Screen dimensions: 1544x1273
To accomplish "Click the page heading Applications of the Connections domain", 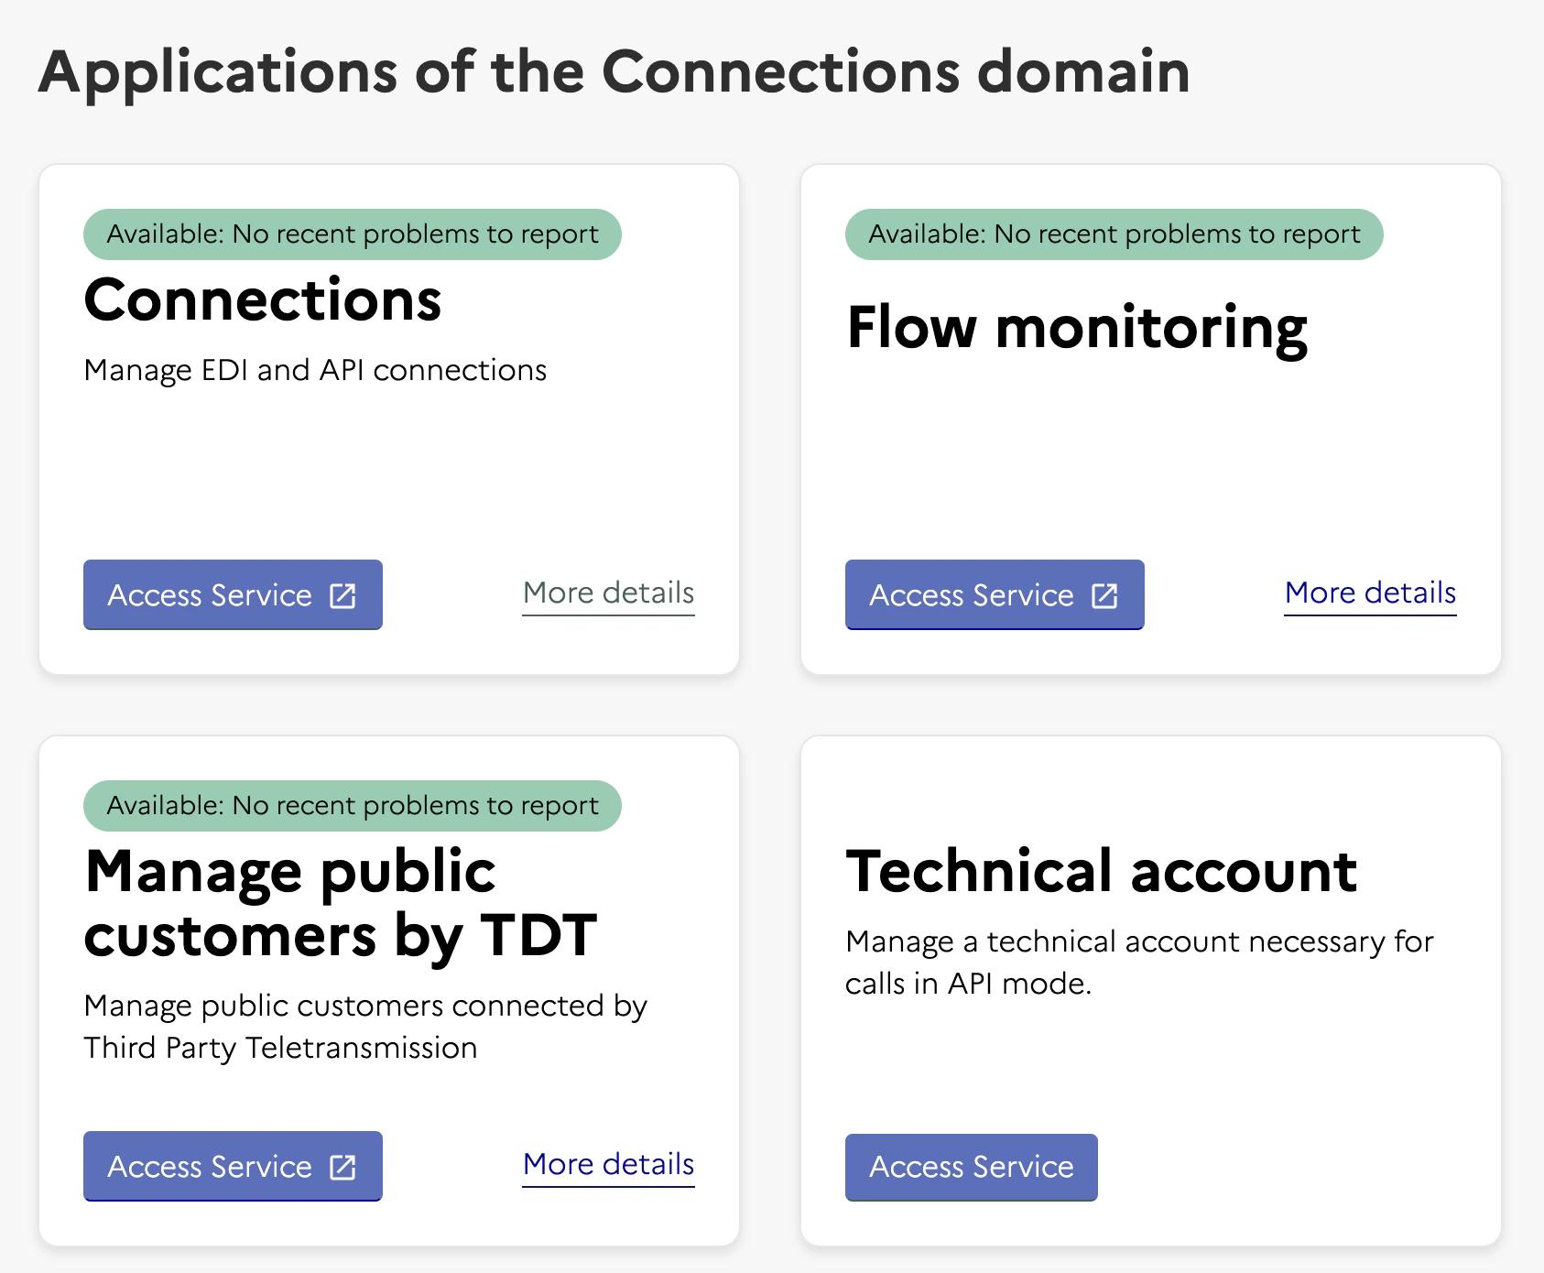I will [x=614, y=71].
